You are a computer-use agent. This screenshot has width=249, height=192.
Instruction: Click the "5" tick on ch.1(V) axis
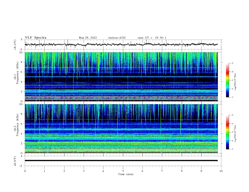point(22,40)
